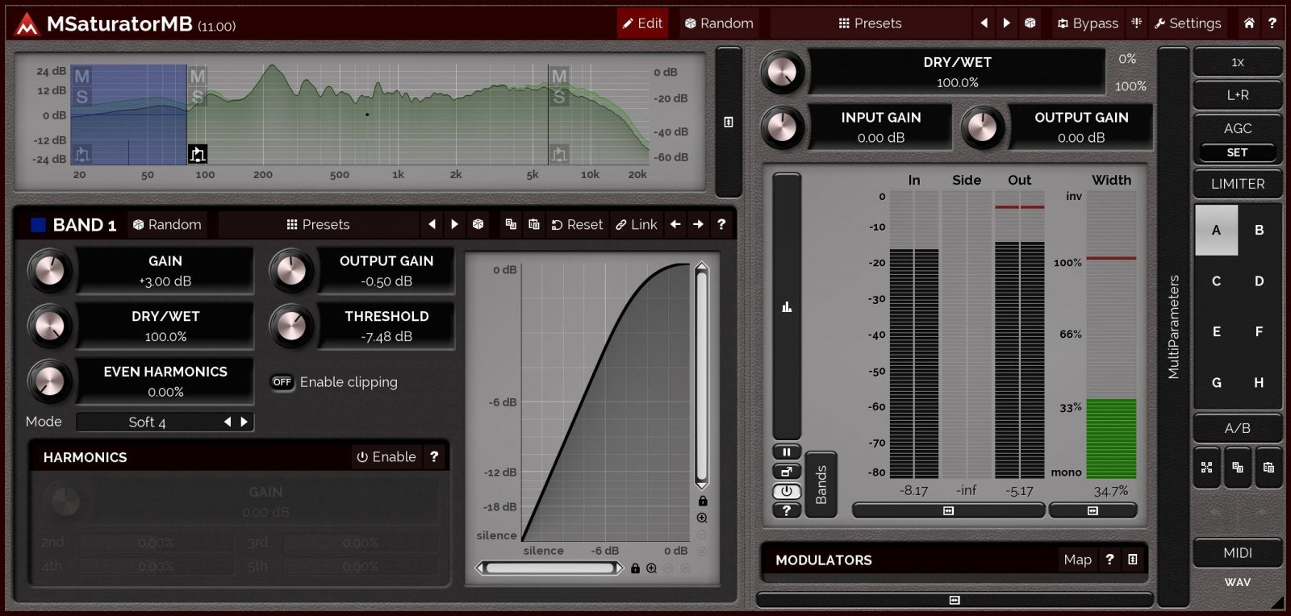This screenshot has width=1291, height=616.
Task: Move Band 1 right with the right arrow
Action: click(698, 224)
